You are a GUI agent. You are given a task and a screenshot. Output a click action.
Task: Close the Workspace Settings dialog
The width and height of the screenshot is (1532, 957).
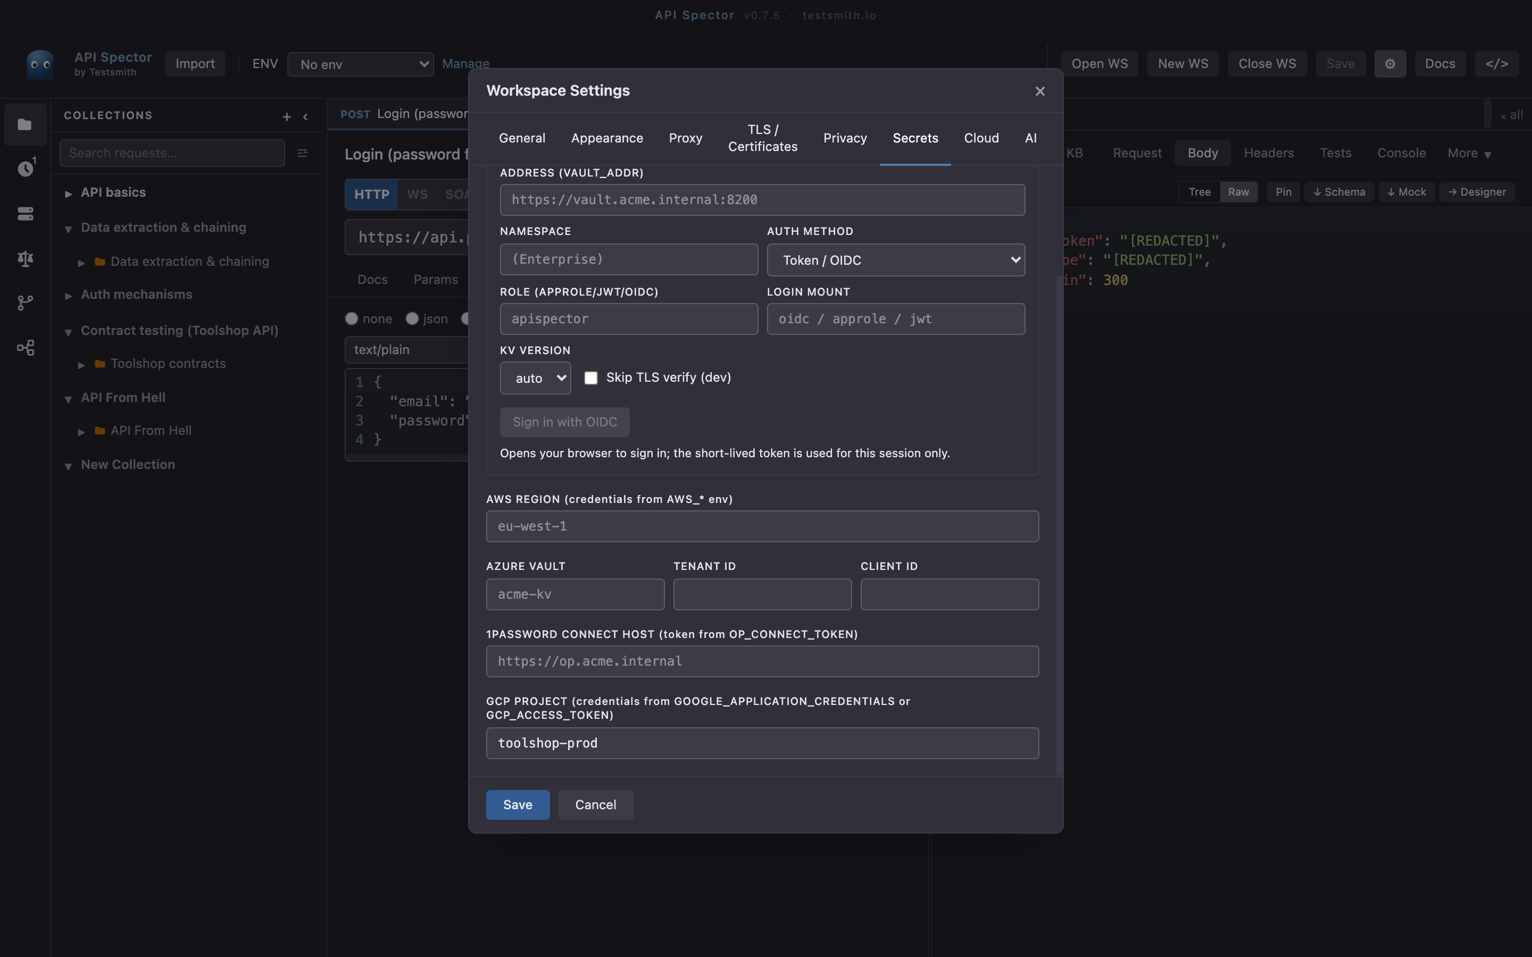(x=1039, y=91)
